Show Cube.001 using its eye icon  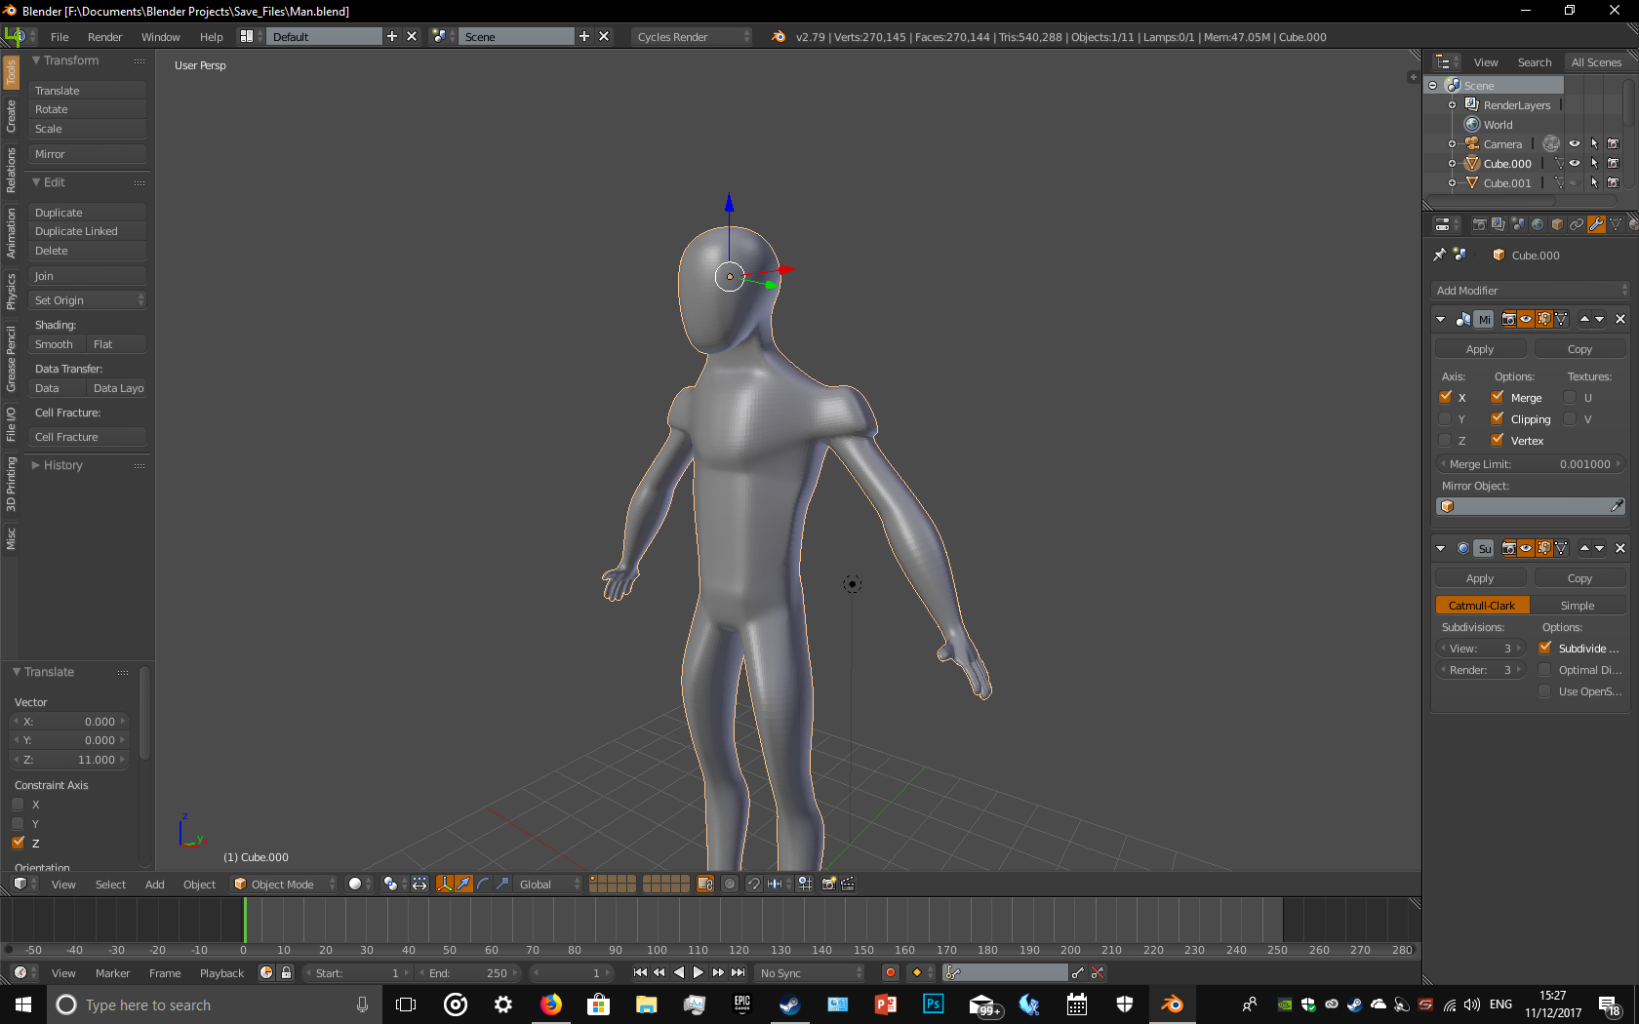[1575, 182]
